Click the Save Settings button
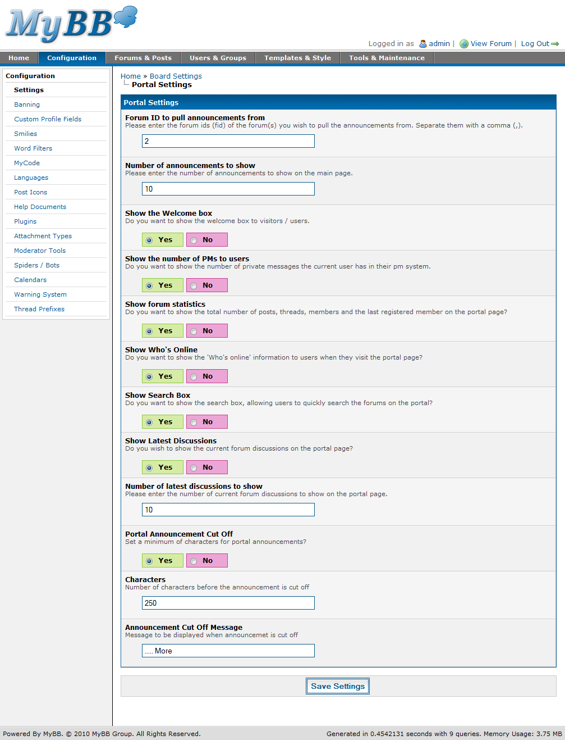 tap(338, 686)
